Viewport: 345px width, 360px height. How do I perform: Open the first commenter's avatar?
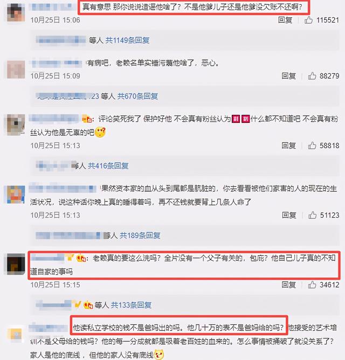16,12
